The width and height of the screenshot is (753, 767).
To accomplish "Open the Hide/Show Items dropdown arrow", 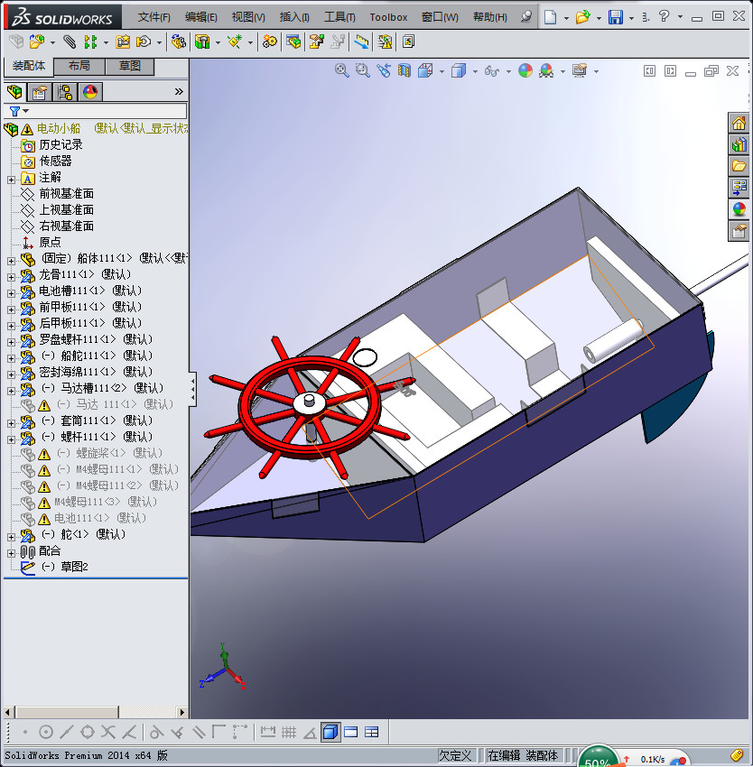I will click(508, 72).
